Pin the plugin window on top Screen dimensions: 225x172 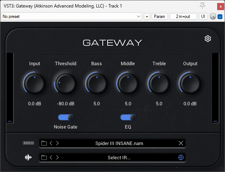click(202, 6)
